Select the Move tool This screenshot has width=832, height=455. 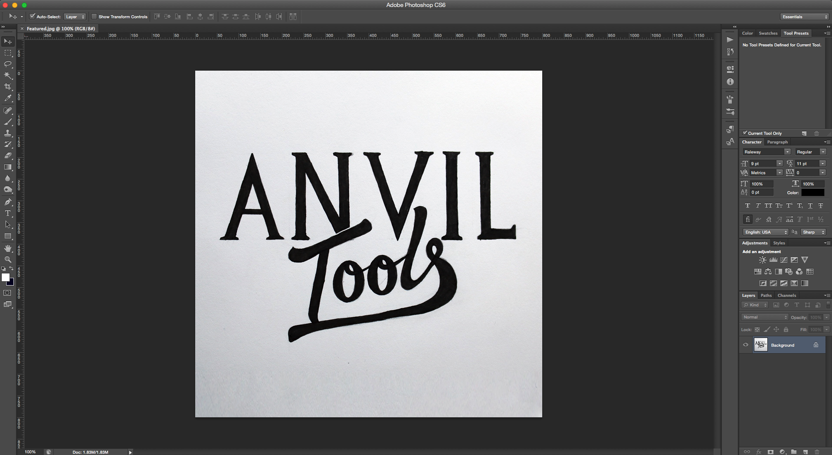tap(8, 42)
